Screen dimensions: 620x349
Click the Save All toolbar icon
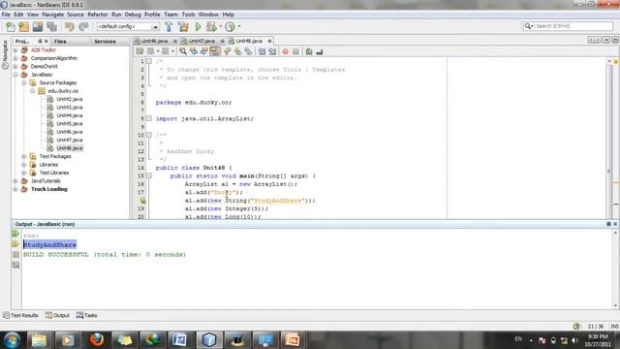pyautogui.click(x=51, y=27)
